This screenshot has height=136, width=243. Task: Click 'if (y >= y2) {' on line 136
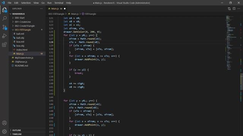[x=79, y=70]
